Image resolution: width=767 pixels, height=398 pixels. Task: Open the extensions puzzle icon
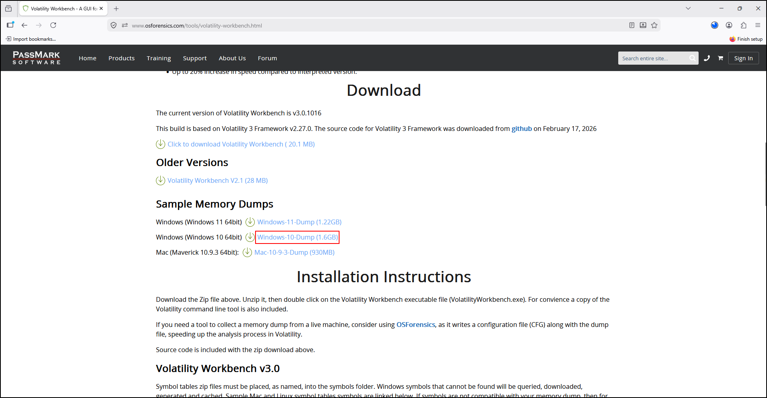coord(743,25)
